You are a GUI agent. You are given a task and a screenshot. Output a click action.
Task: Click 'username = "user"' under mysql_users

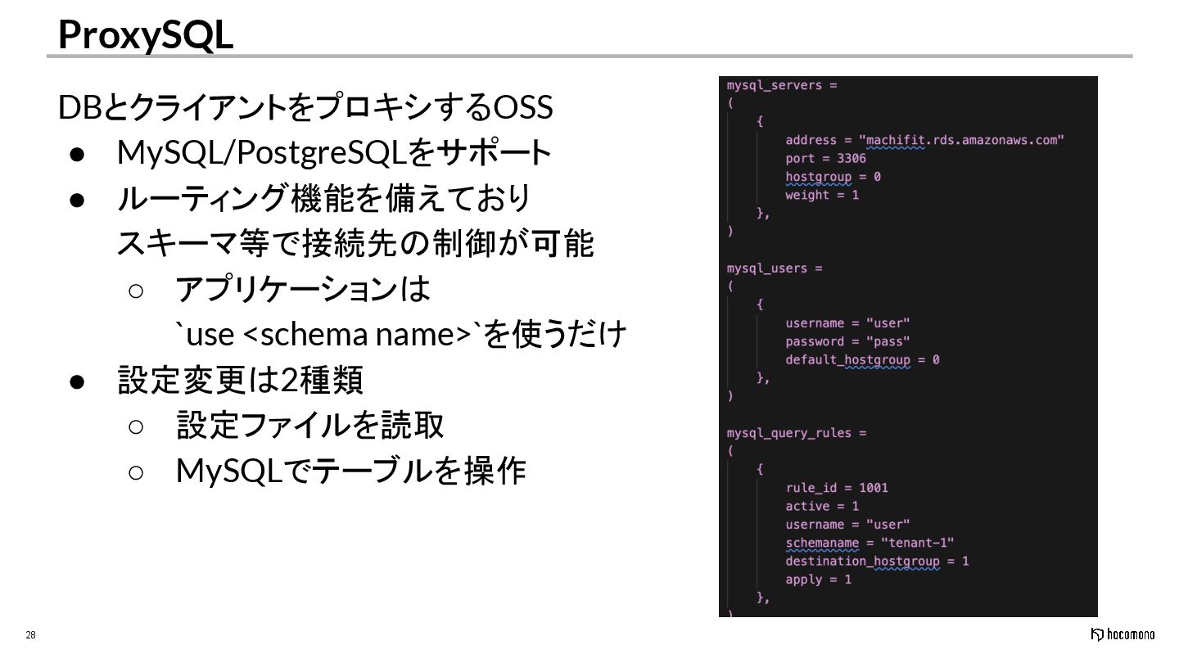point(847,323)
